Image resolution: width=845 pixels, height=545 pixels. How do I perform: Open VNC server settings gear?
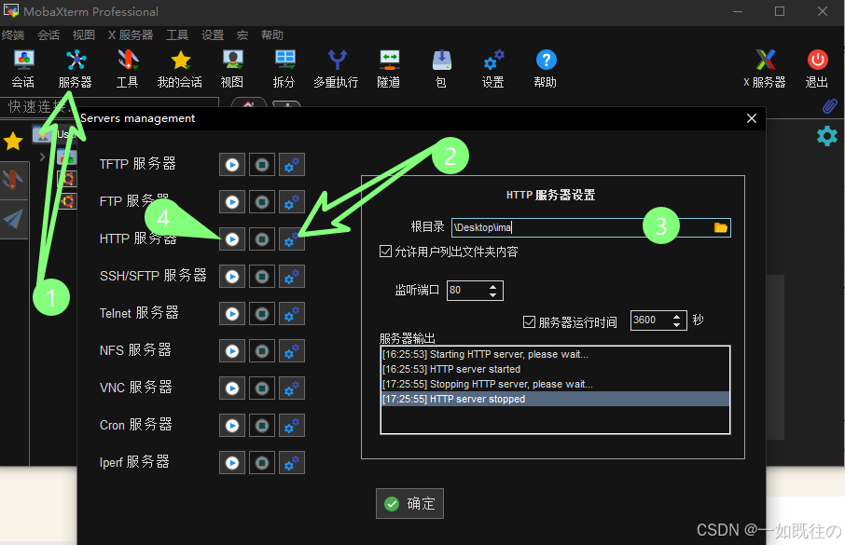pyautogui.click(x=292, y=388)
